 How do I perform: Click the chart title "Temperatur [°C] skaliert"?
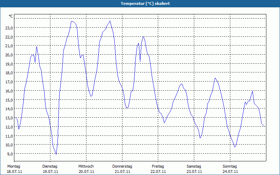click(140, 3)
